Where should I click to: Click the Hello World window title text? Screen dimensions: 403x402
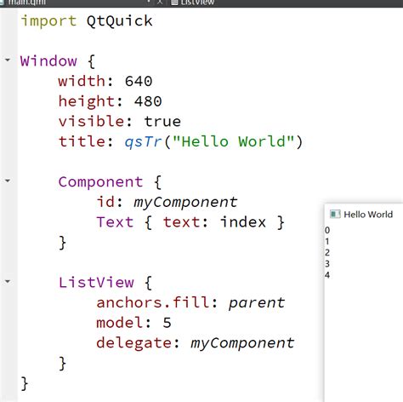[x=368, y=215]
